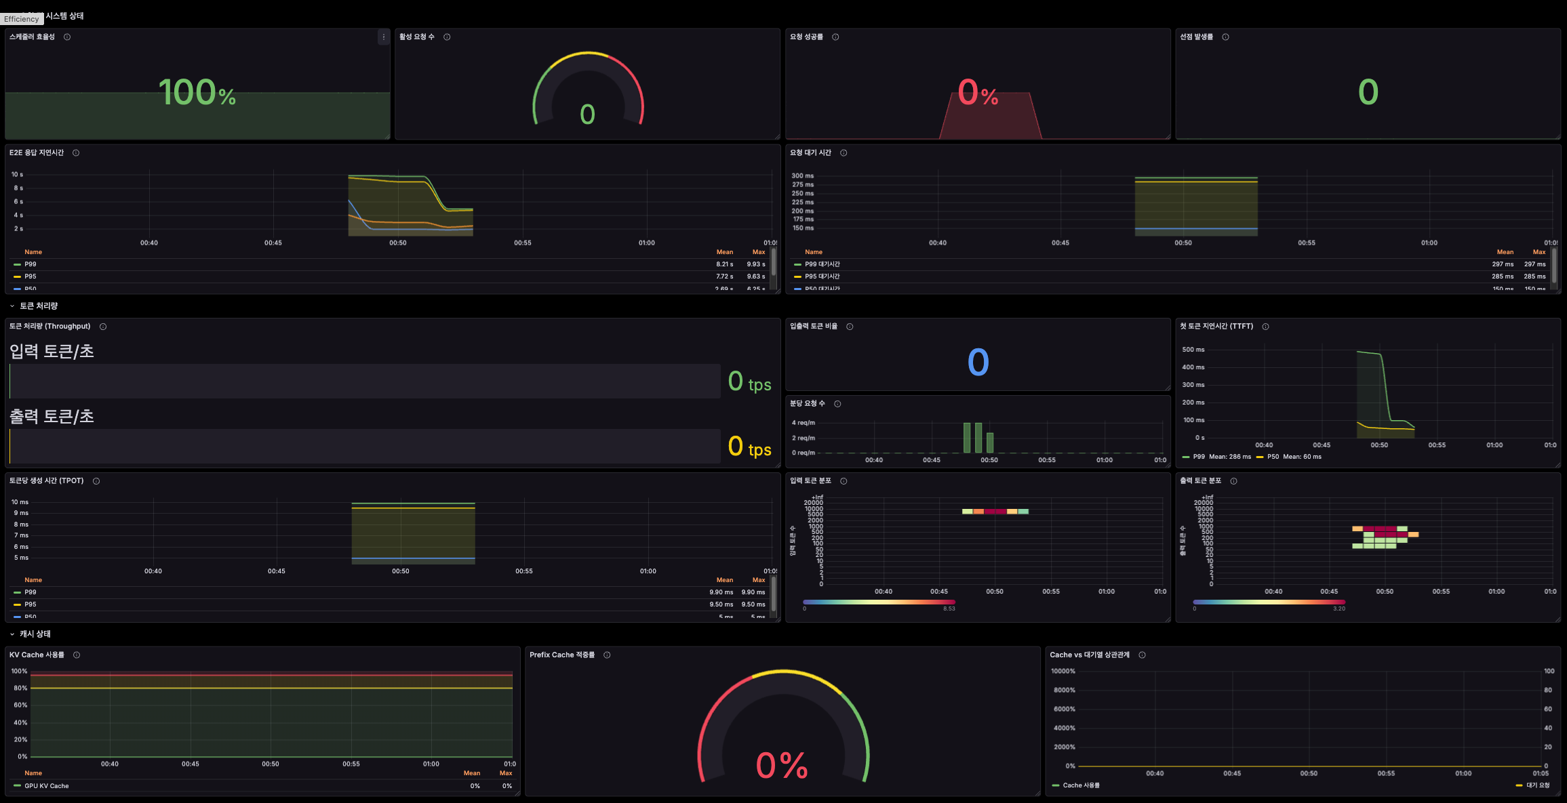
Task: Click E2E 응답 지연시간 legend scrollbar
Action: (x=774, y=262)
